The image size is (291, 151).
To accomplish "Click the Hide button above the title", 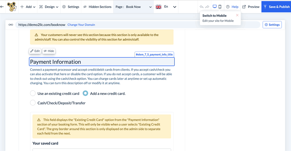I will point(49,51).
